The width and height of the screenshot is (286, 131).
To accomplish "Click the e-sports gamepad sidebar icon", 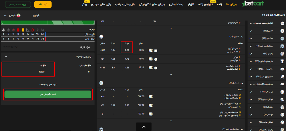I will coord(282,84).
